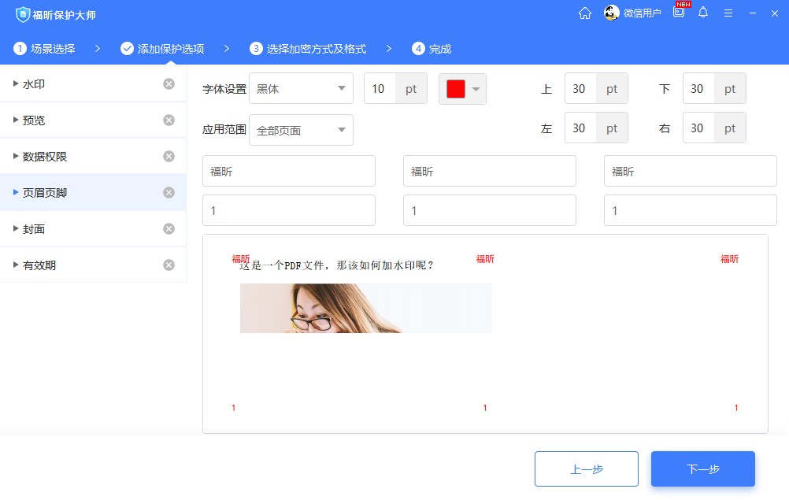Open the 应用范围 page range dropdown
The width and height of the screenshot is (789, 500).
(x=301, y=130)
